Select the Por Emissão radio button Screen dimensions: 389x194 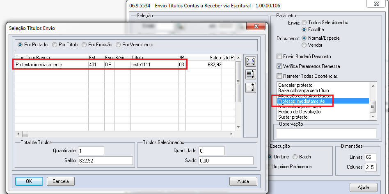85,45
